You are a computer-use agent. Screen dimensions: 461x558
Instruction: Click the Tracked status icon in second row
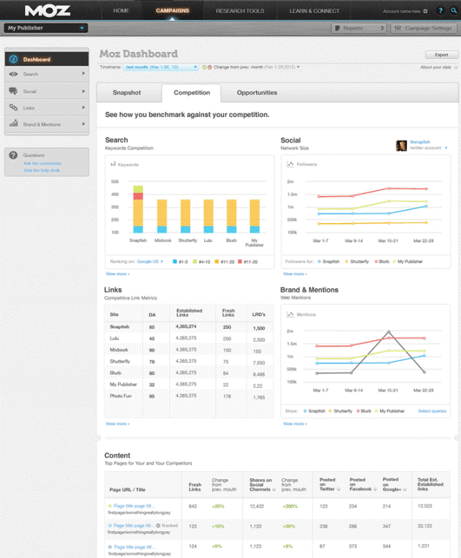pyautogui.click(x=158, y=525)
